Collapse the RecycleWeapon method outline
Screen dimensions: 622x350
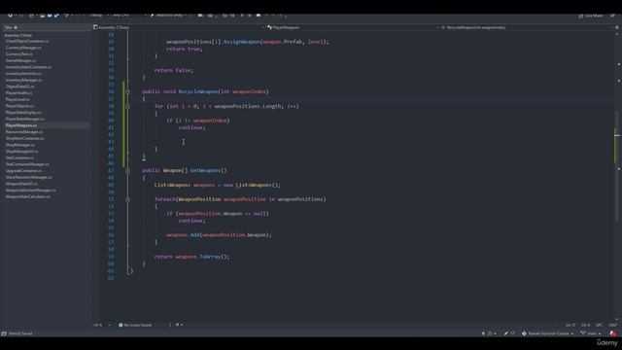[127, 91]
